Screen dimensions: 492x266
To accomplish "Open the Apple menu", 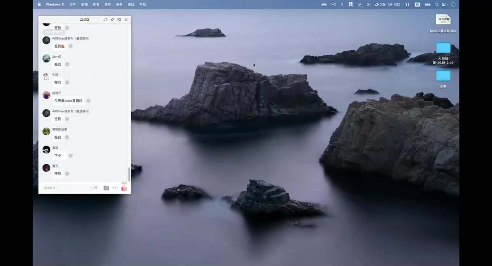I will pyautogui.click(x=39, y=5).
